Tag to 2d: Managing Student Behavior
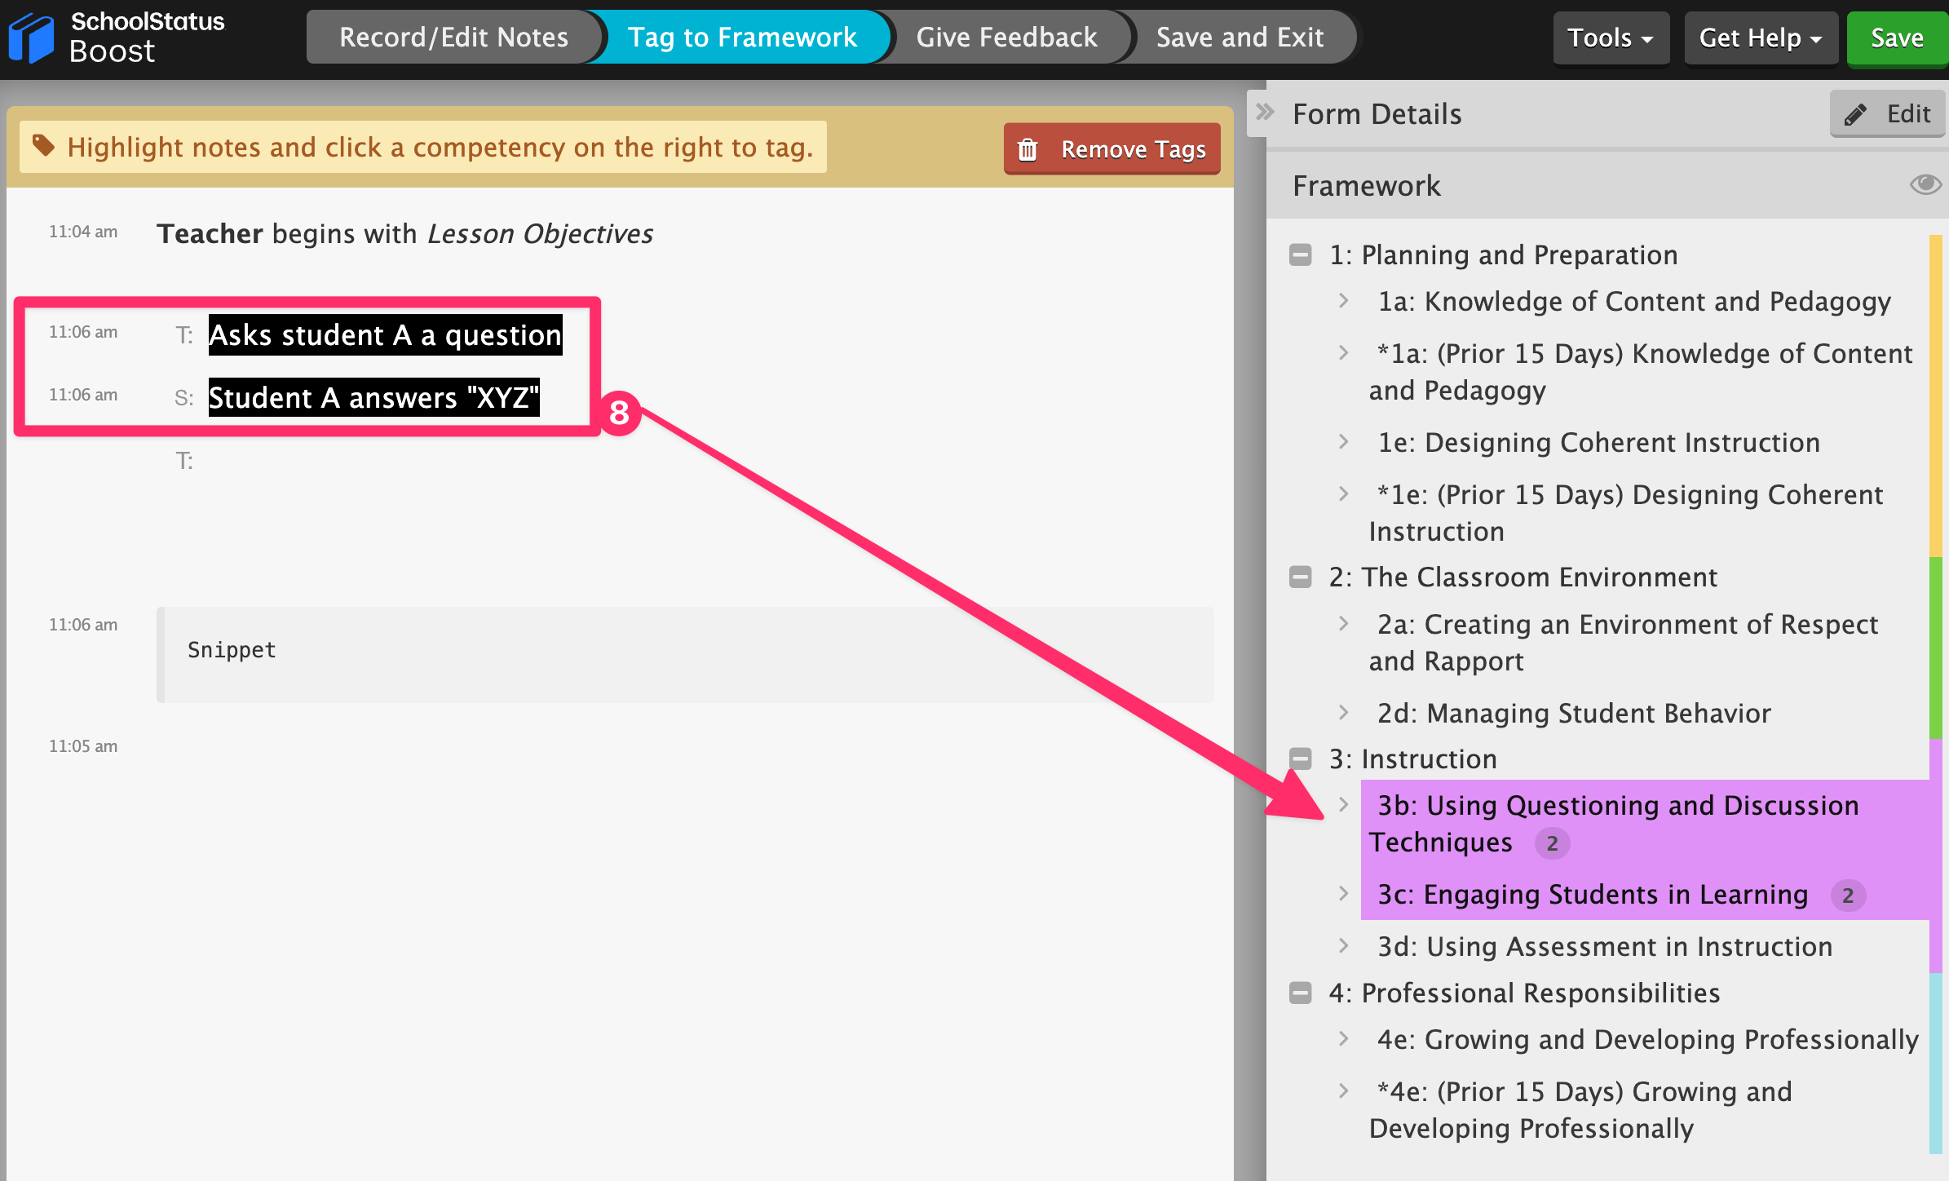 click(x=1574, y=713)
